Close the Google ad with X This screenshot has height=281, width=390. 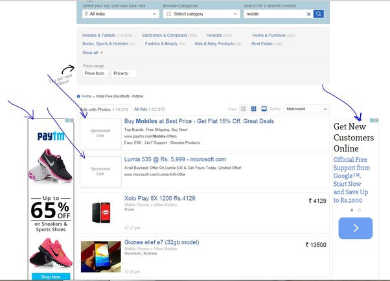(x=376, y=120)
